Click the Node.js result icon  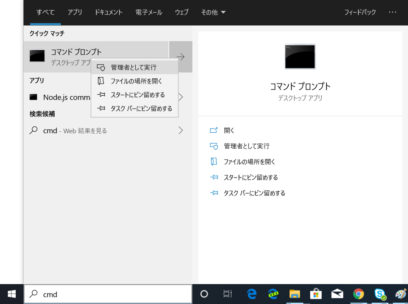click(x=33, y=97)
